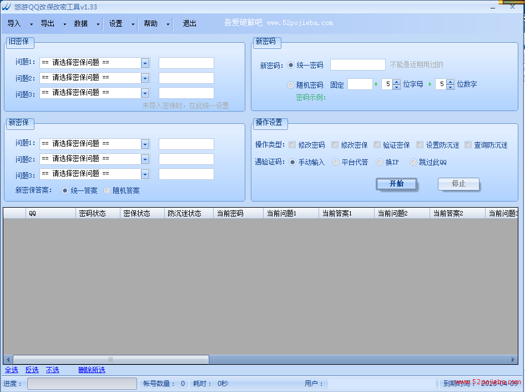Click the 位数字 stepper up arrow
Screen dimensions: 525x392
click(x=450, y=82)
